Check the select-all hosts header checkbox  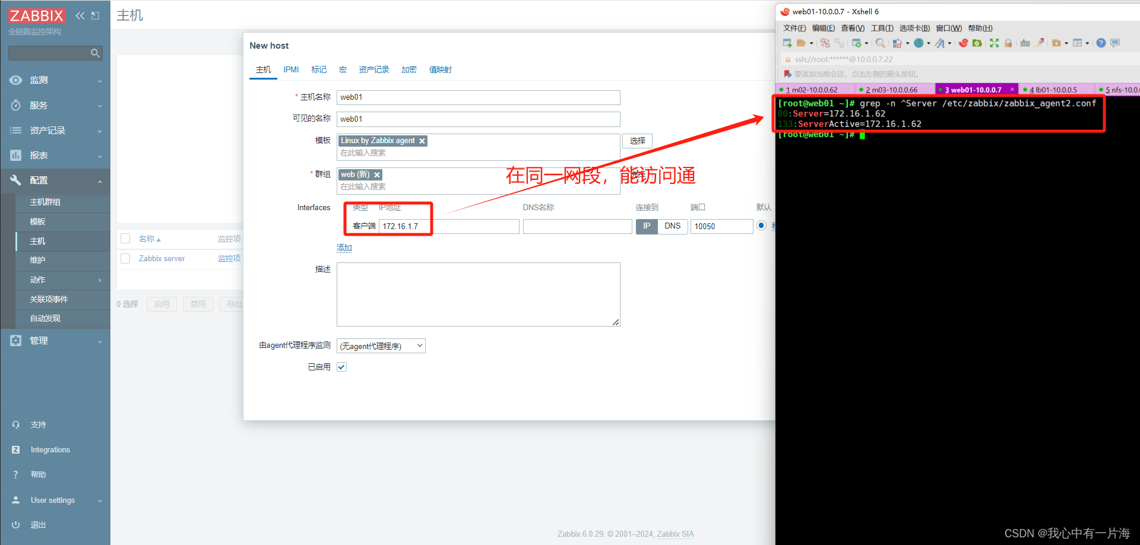coord(125,239)
